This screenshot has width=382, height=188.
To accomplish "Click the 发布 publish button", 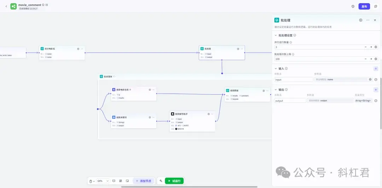I will [x=364, y=6].
